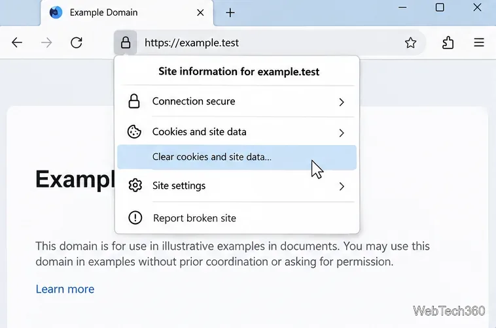
Task: Open Site settings entry
Action: (237, 186)
